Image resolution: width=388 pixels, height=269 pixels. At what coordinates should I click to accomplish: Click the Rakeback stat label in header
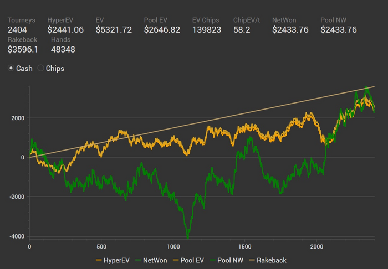pos(22,40)
